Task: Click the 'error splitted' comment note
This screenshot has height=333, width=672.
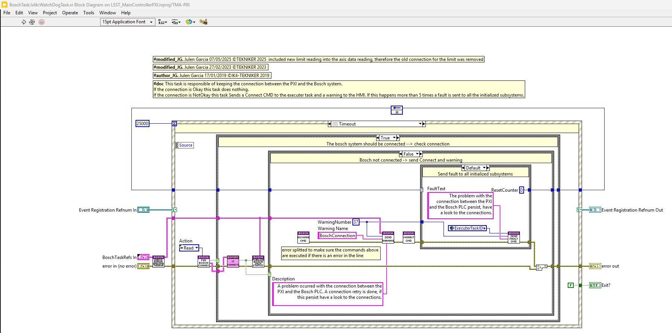Action: pyautogui.click(x=331, y=253)
